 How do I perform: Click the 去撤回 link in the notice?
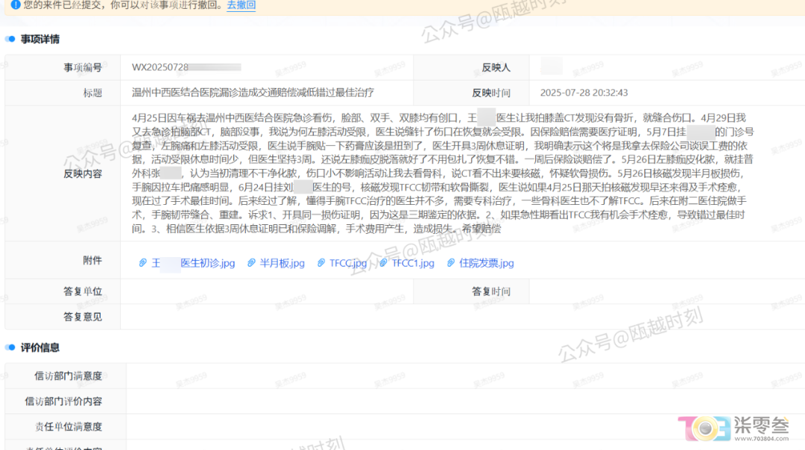point(241,5)
